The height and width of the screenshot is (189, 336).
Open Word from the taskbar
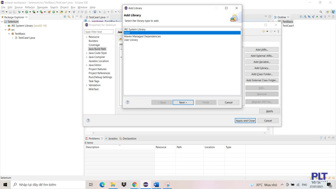(x=156, y=184)
